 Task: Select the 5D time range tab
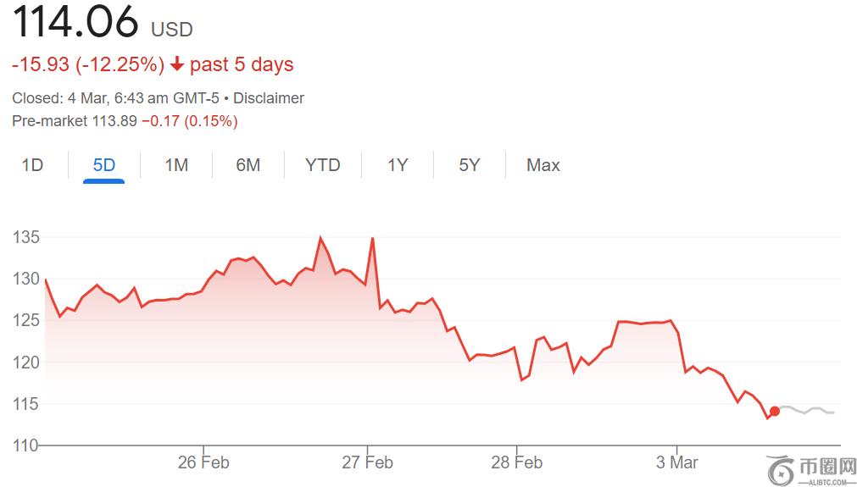pos(103,165)
